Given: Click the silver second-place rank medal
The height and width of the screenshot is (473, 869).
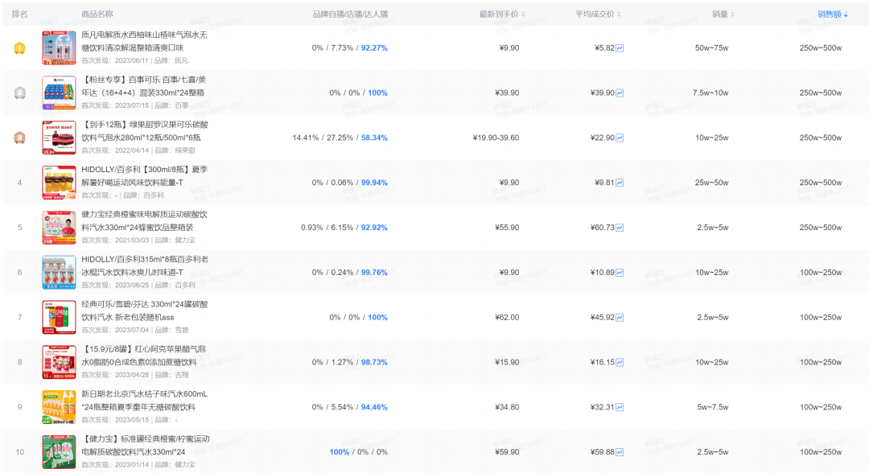Looking at the screenshot, I should click(x=19, y=93).
